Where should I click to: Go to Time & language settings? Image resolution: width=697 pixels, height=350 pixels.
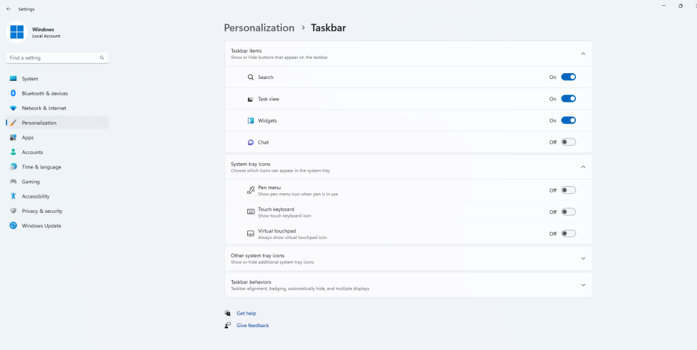coord(41,167)
